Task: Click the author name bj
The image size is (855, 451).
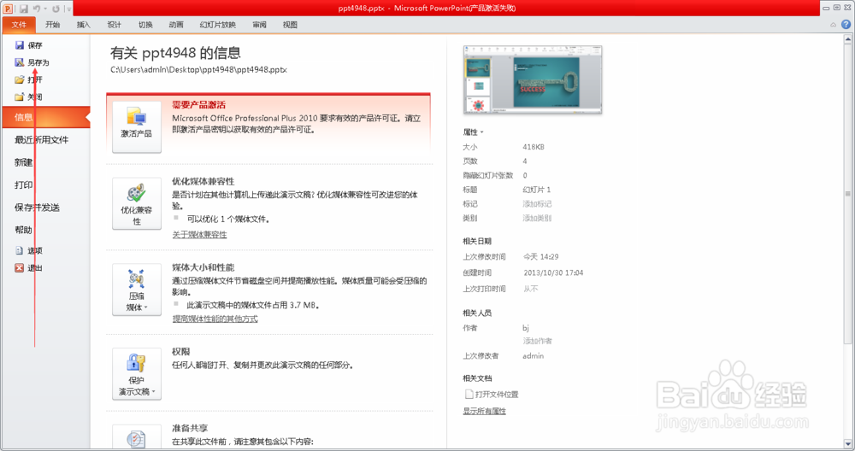Action: (526, 328)
